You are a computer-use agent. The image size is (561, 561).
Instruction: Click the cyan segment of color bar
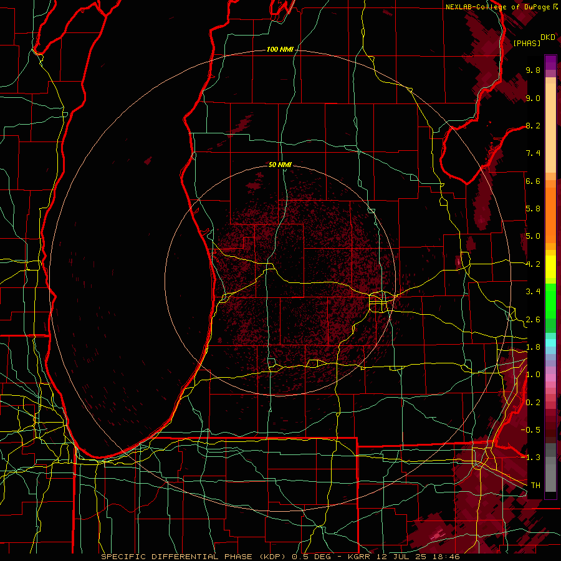click(550, 343)
